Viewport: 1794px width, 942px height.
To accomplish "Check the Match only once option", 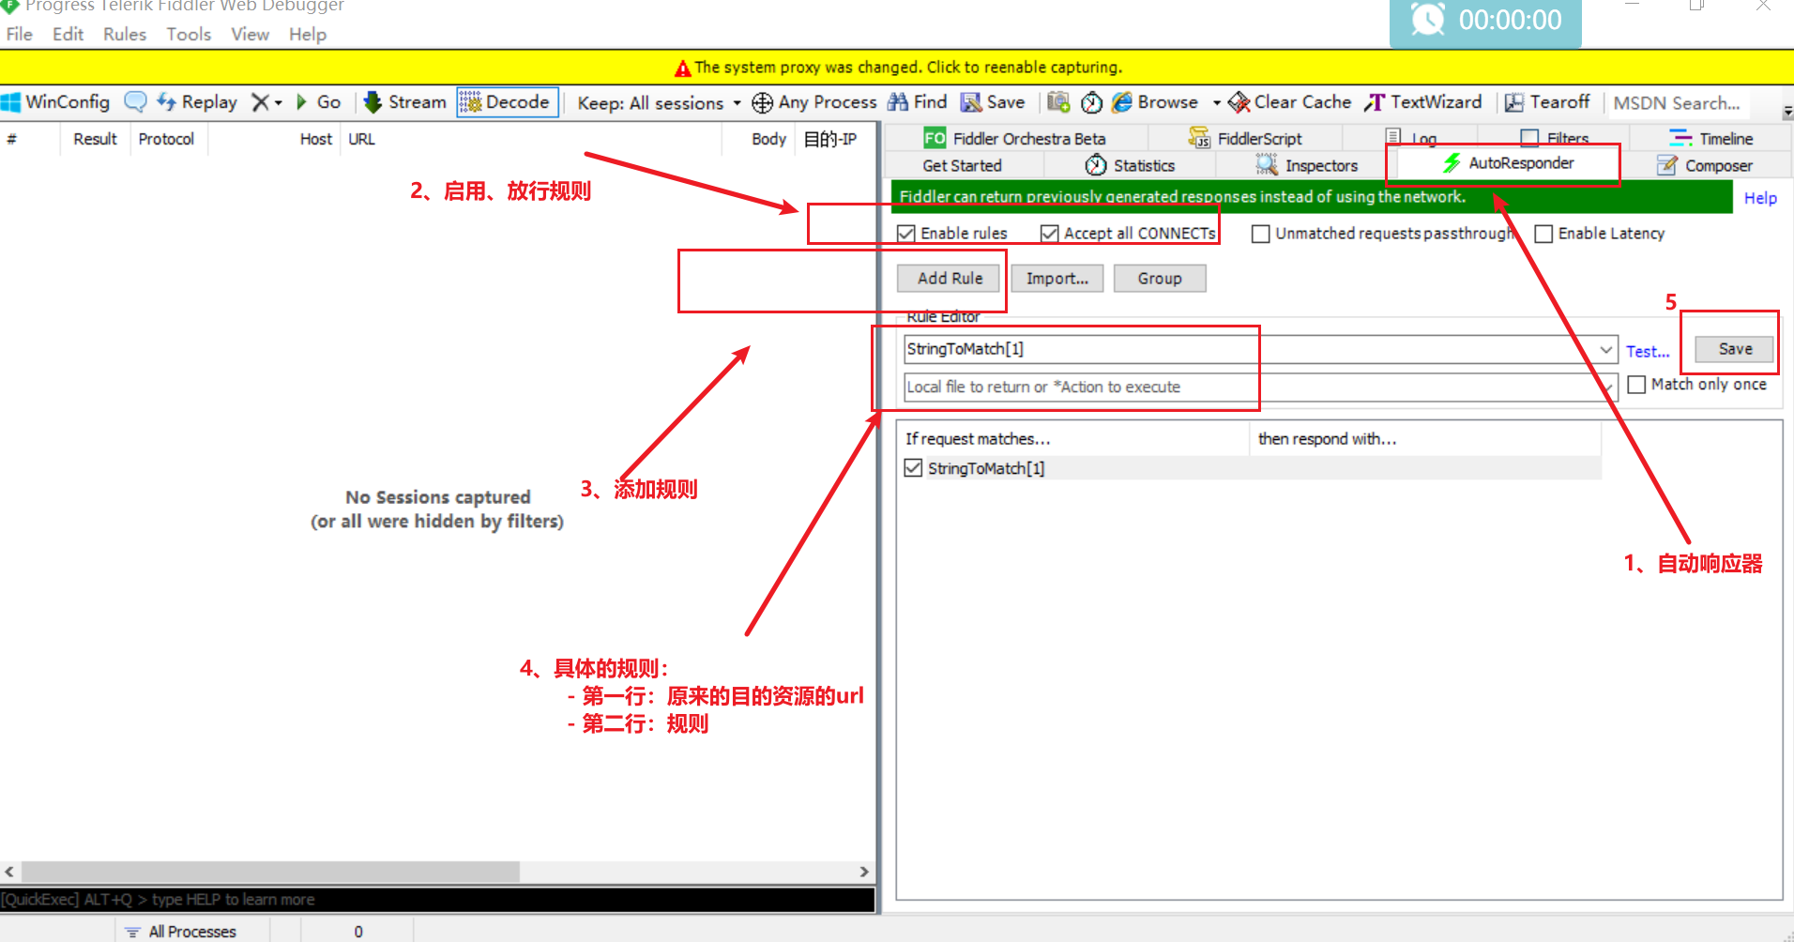I will point(1637,385).
